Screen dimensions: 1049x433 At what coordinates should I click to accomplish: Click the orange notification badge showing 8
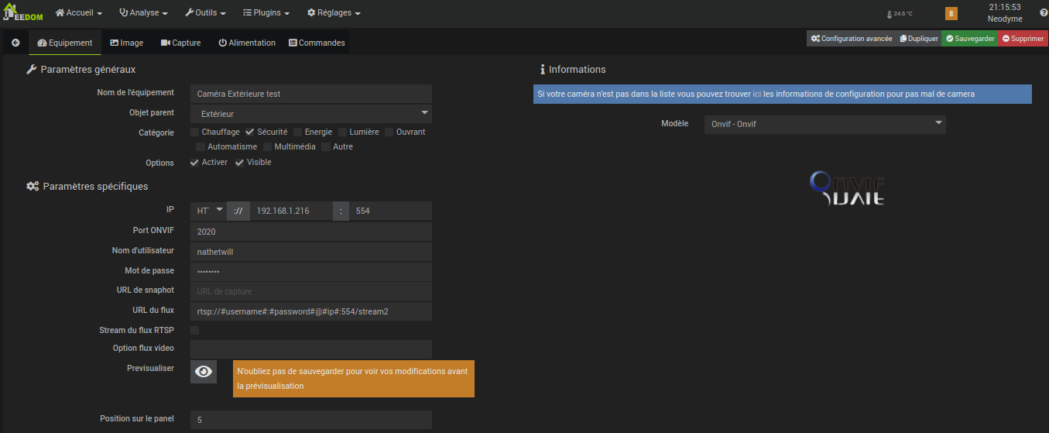coord(951,13)
